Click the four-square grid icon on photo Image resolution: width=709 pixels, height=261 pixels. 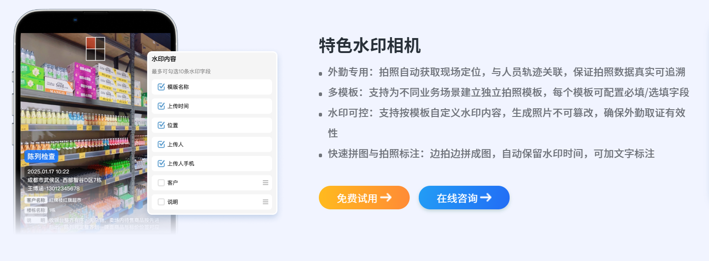click(x=95, y=48)
